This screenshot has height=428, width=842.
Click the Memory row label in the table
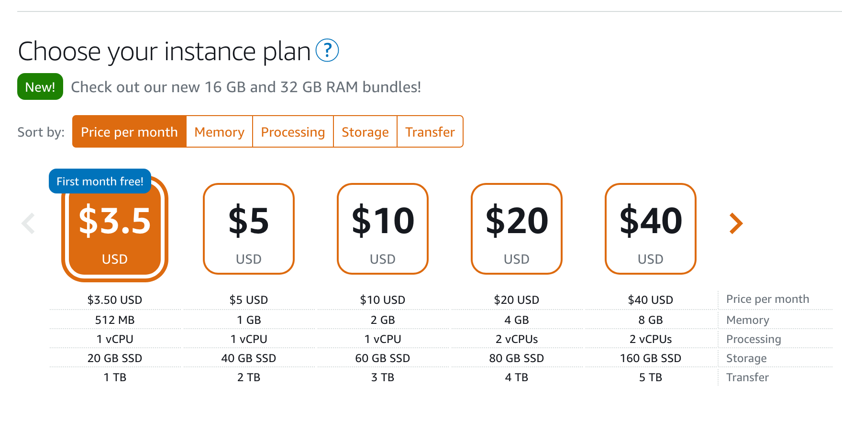coord(748,320)
